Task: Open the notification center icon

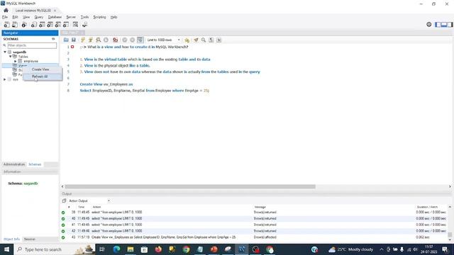Action: tap(445, 249)
